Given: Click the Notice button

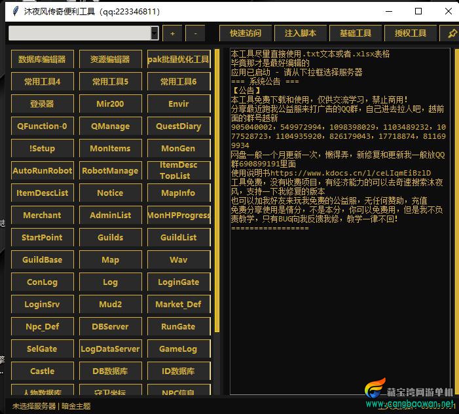Looking at the screenshot, I should [111, 193].
